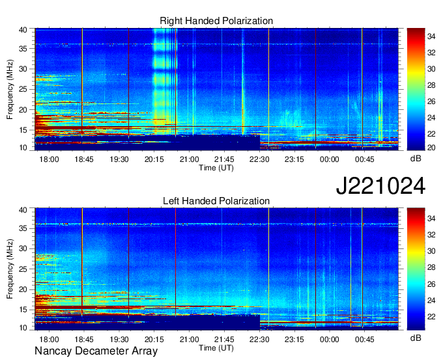Click the dB label beside the right-handed colorbar

(x=416, y=159)
